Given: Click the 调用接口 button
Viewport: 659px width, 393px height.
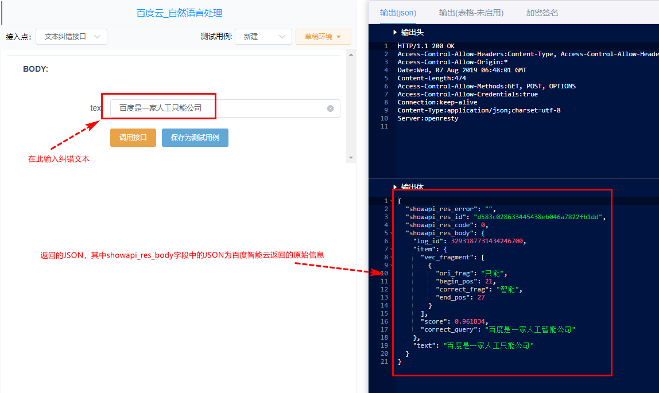Looking at the screenshot, I should (x=133, y=138).
